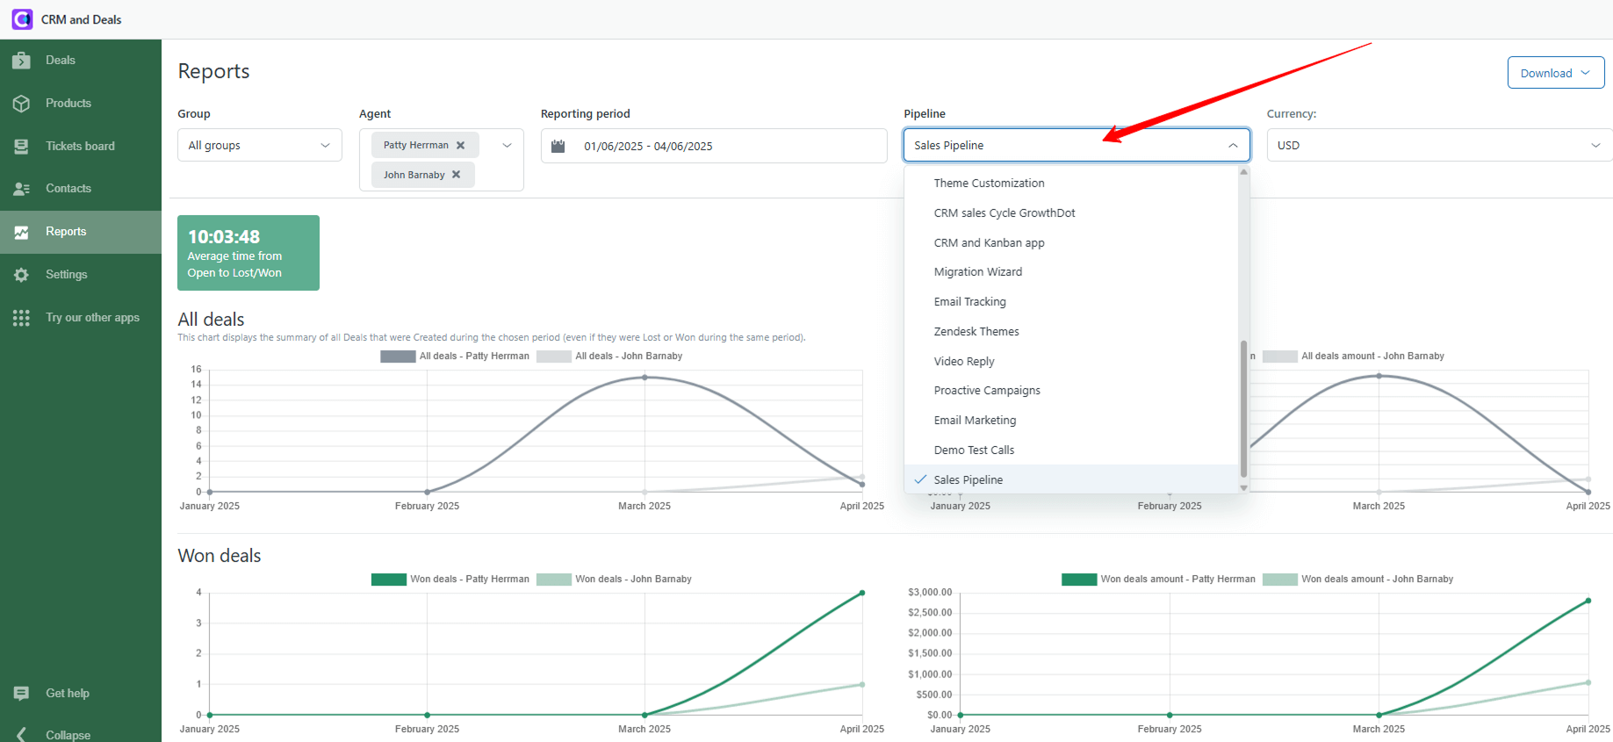Toggle All deals - Patty Herman legend
The width and height of the screenshot is (1613, 742).
tap(455, 357)
